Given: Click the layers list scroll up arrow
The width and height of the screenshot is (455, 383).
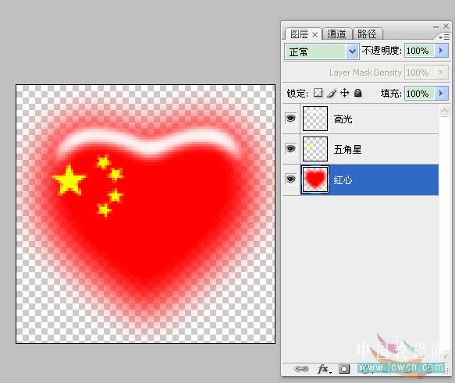Looking at the screenshot, I should tap(444, 111).
